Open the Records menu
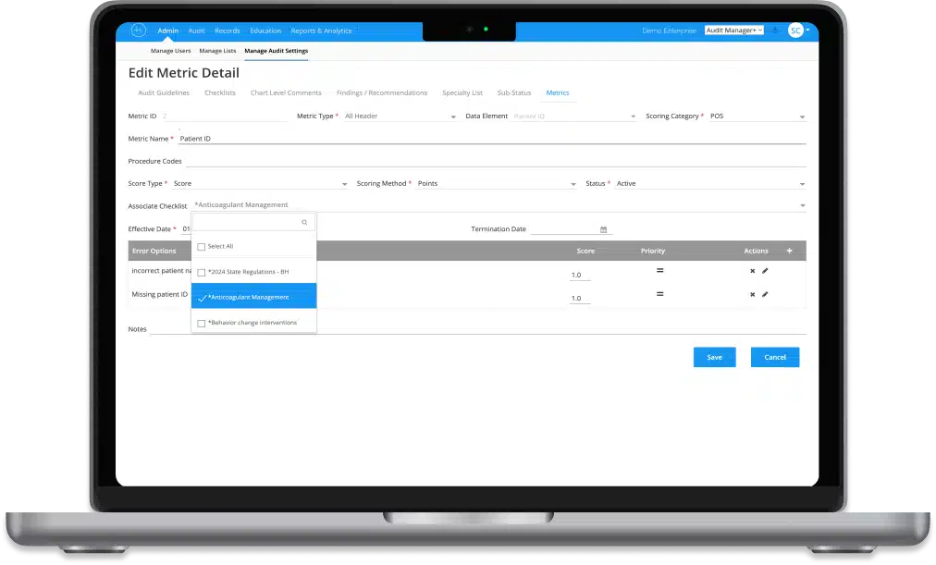This screenshot has height=565, width=936. [227, 31]
